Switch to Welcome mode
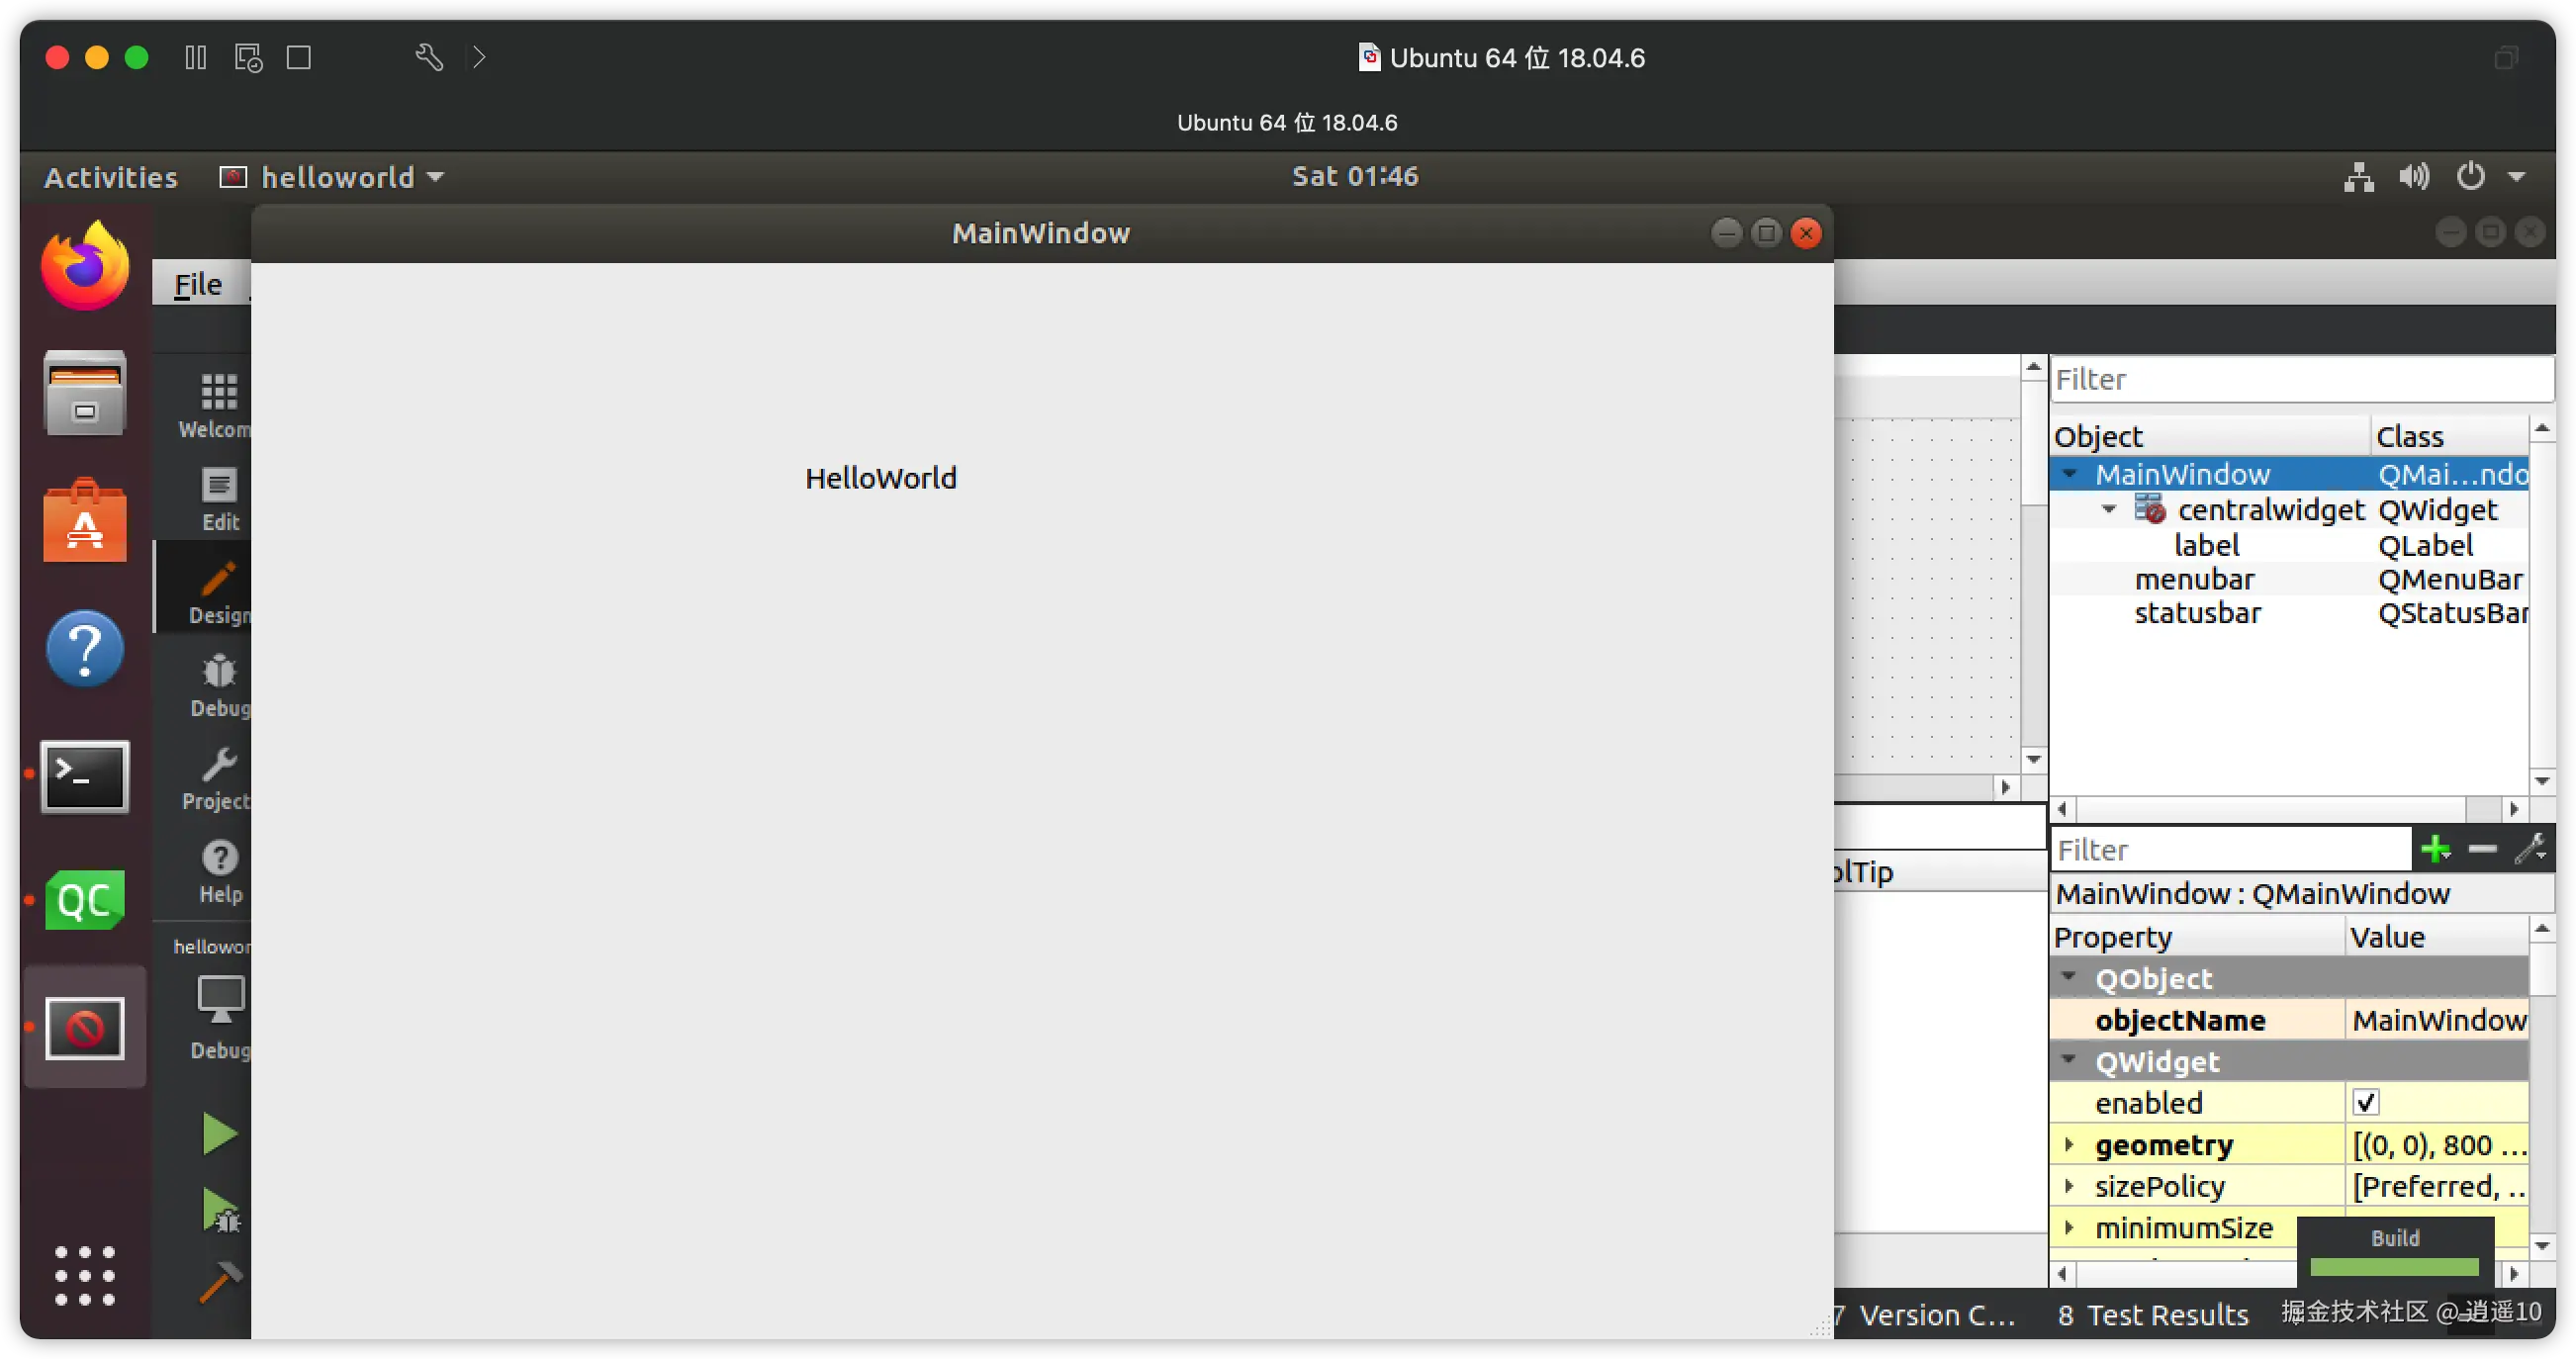The image size is (2576, 1359). tap(218, 405)
